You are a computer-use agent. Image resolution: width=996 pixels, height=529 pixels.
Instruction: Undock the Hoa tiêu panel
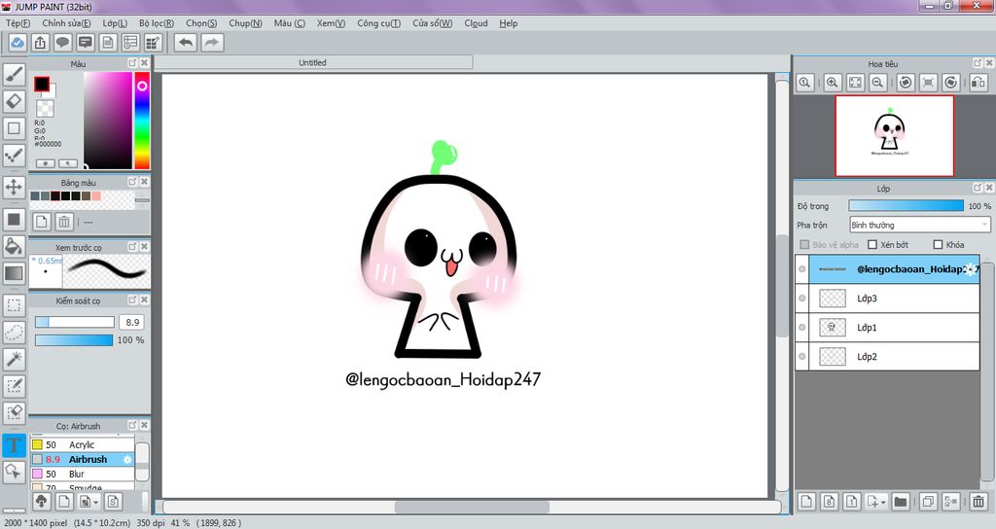(x=978, y=63)
